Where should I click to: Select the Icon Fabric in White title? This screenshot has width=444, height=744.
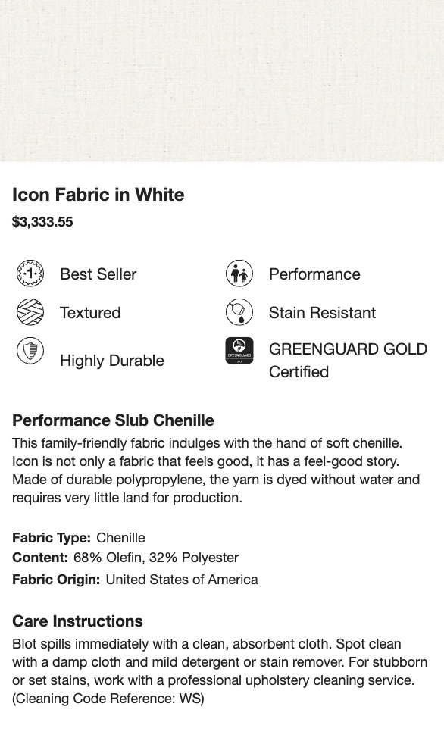(x=98, y=195)
